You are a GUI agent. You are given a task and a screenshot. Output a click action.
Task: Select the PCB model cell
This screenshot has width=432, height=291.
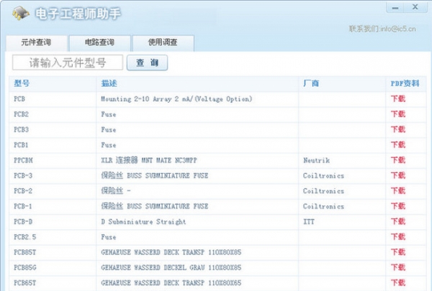coord(19,98)
